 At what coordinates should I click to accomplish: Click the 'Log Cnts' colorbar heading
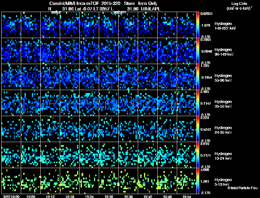[239, 4]
